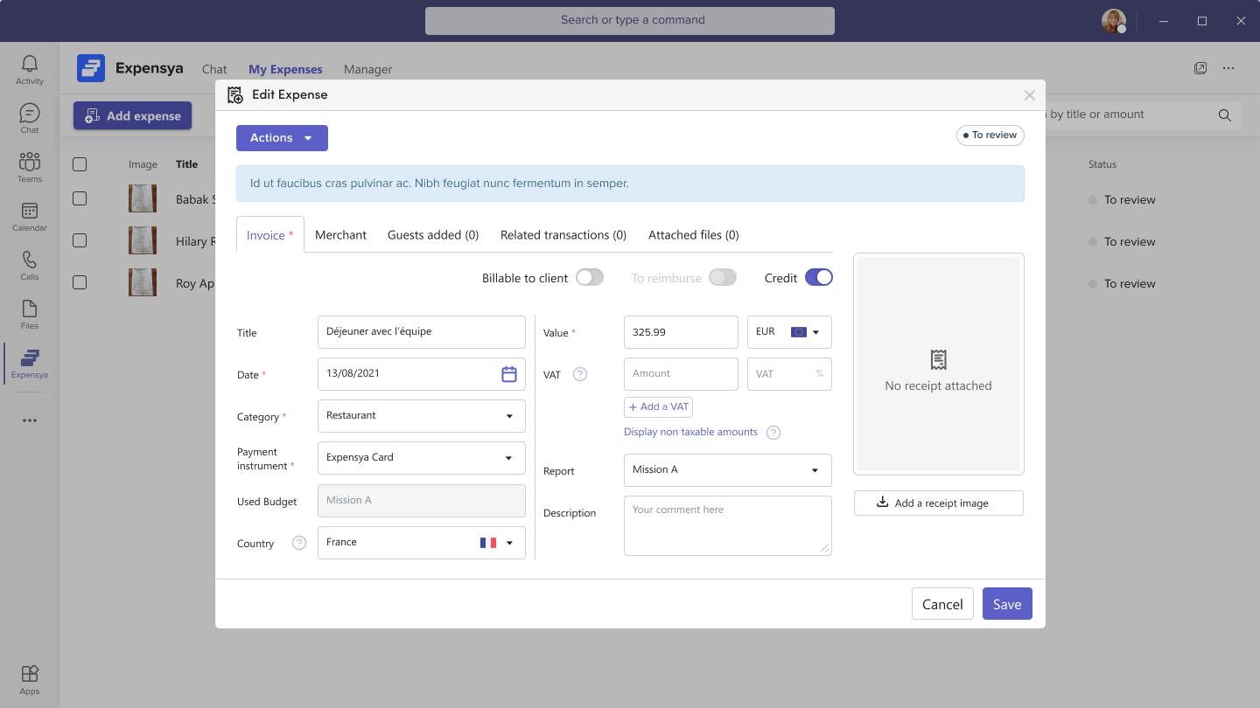Open the Payment instrument dropdown

(421, 458)
